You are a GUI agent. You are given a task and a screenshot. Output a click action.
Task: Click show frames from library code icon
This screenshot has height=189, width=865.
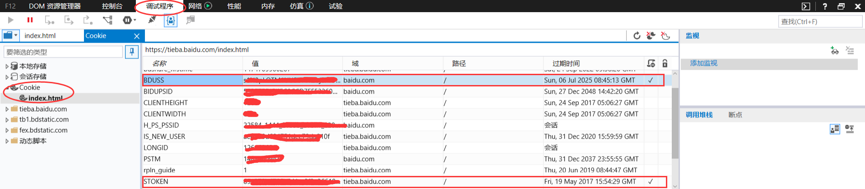[835, 129]
